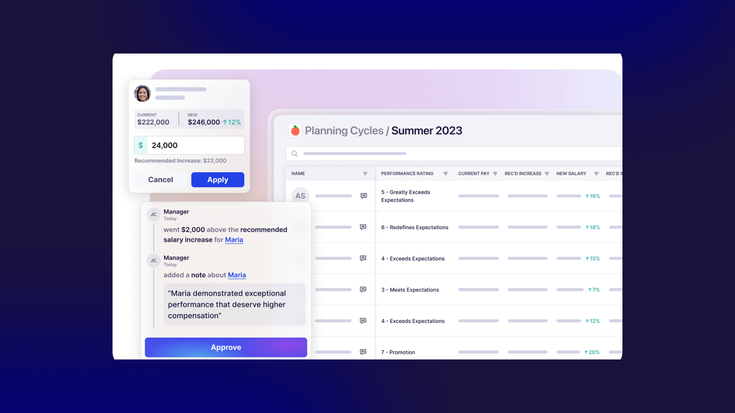Open the Maria link in the note entry
The image size is (735, 413).
[237, 275]
